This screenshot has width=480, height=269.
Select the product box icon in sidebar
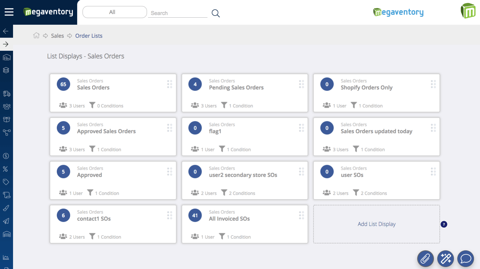pos(6,119)
